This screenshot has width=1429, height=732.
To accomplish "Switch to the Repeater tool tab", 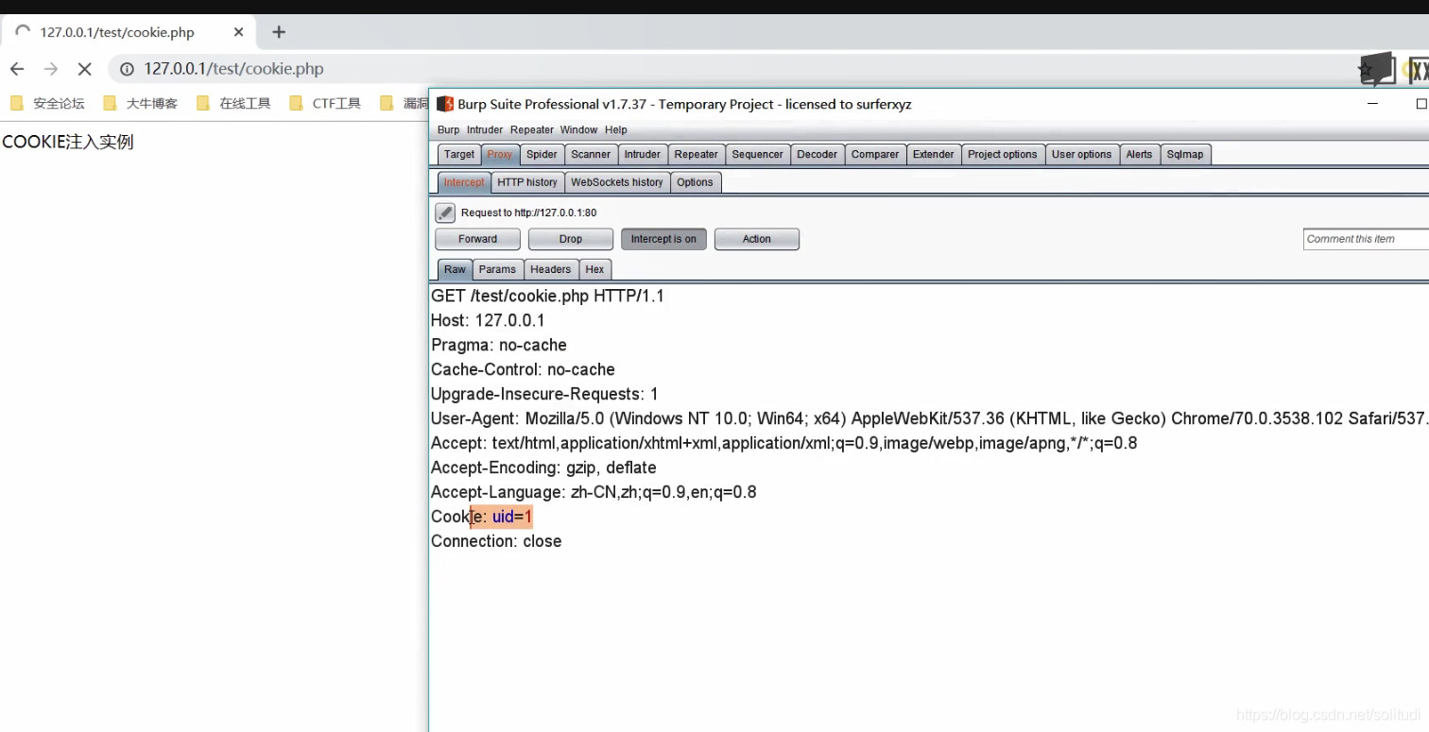I will click(697, 154).
